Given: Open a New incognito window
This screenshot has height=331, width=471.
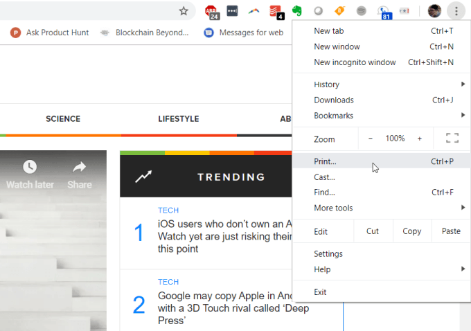Looking at the screenshot, I should 382,62.
